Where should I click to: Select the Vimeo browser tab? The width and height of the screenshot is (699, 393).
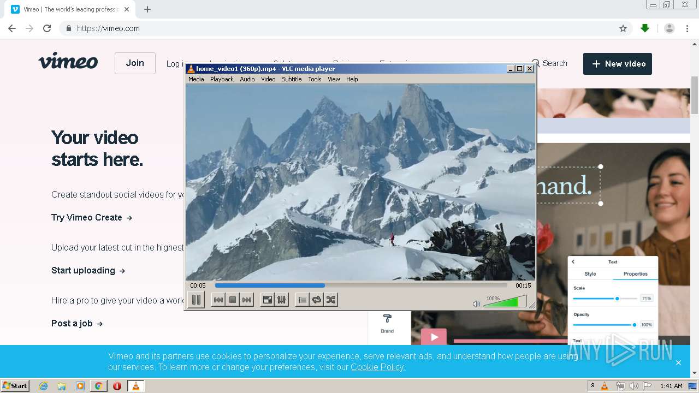[x=70, y=9]
